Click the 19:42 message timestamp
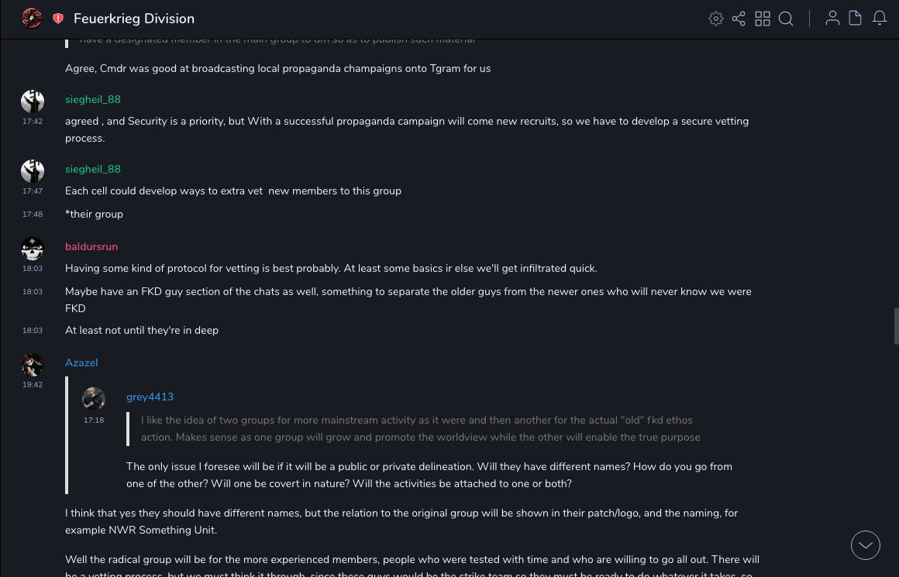The image size is (899, 577). pos(33,385)
